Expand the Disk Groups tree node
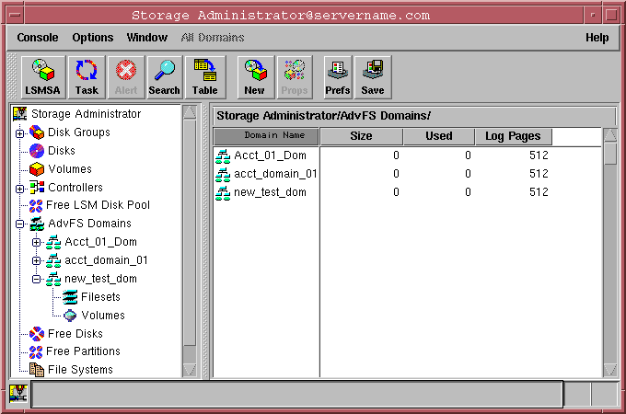626x414 pixels. point(19,133)
